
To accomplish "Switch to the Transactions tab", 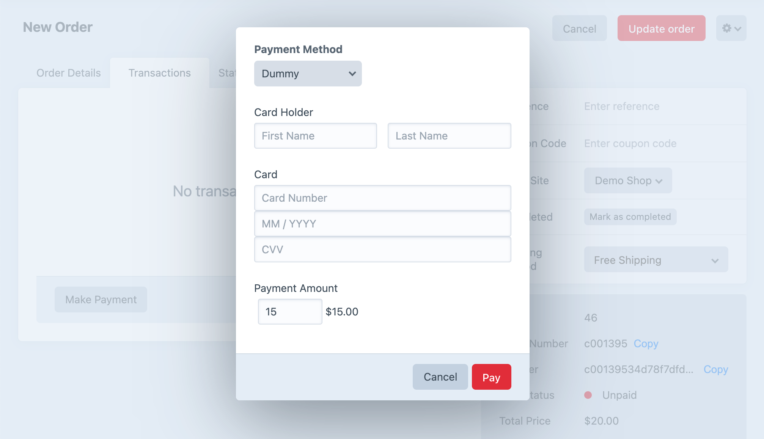I will pos(160,73).
